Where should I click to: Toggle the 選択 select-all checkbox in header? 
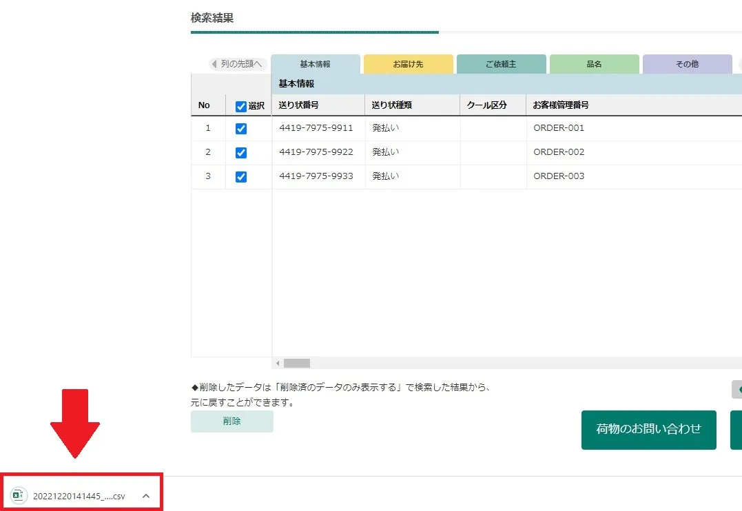coord(241,106)
